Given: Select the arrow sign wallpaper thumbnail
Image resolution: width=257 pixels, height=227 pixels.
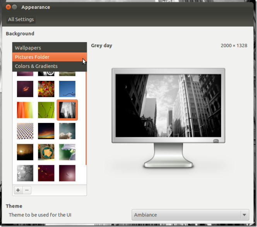Looking at the screenshot, I should (46, 152).
